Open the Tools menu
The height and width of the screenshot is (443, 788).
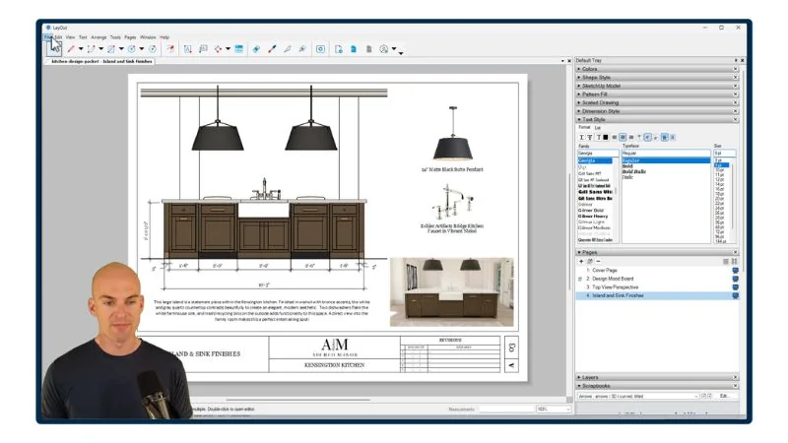(115, 37)
